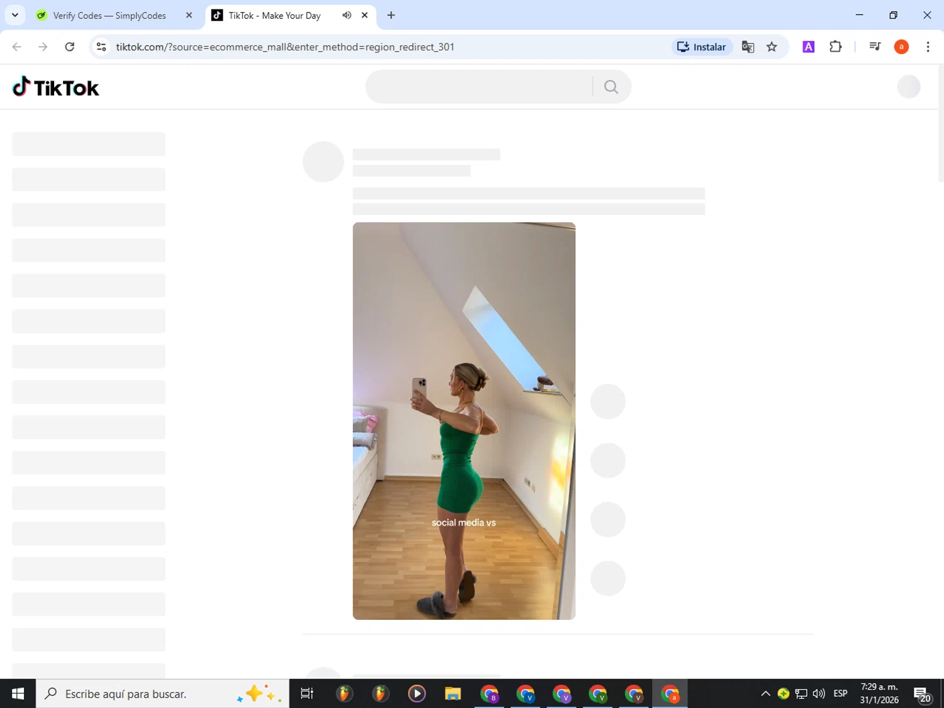Switch to the Verify Codes — SimplyCodes tab
The image size is (944, 708).
[x=110, y=16]
